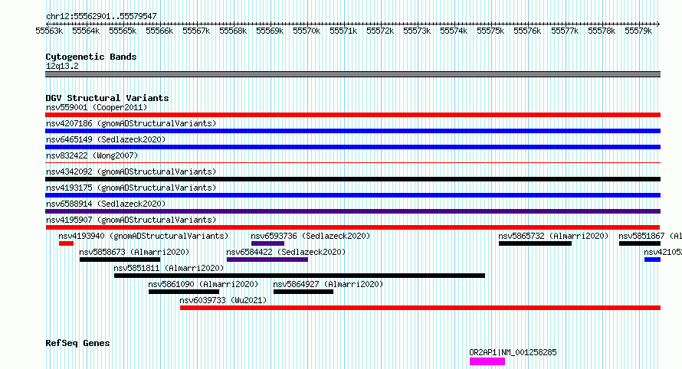Open the nsv4193940 (gnomADStructuralVariants) label
The image size is (682, 369).
[x=143, y=236]
